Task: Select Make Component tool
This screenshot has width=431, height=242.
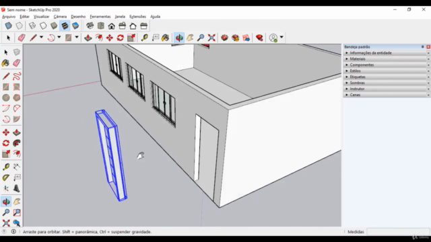Action: [16, 52]
